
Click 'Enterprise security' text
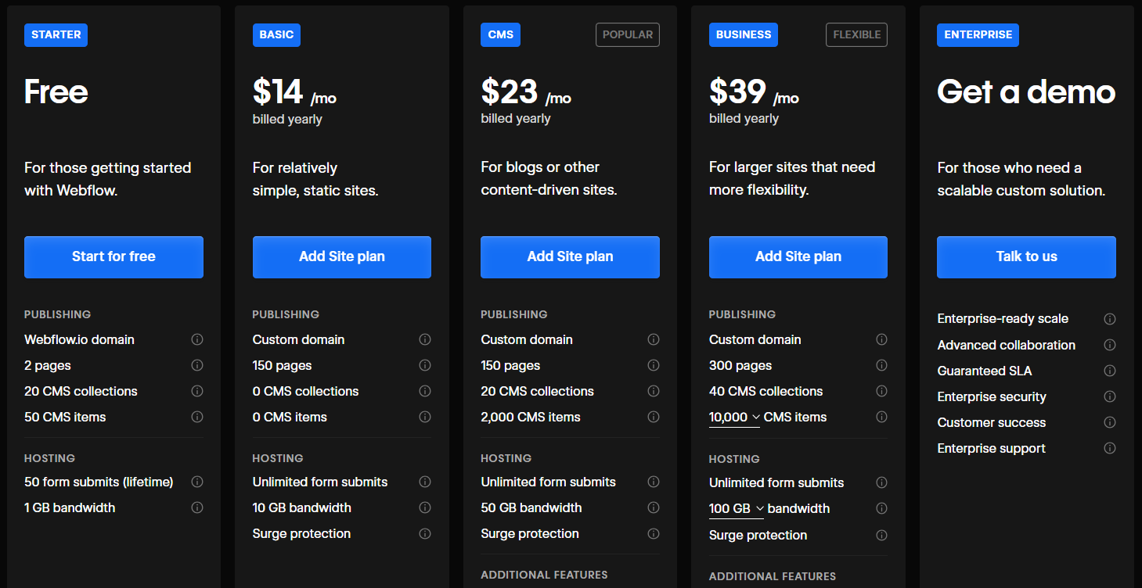(x=992, y=396)
